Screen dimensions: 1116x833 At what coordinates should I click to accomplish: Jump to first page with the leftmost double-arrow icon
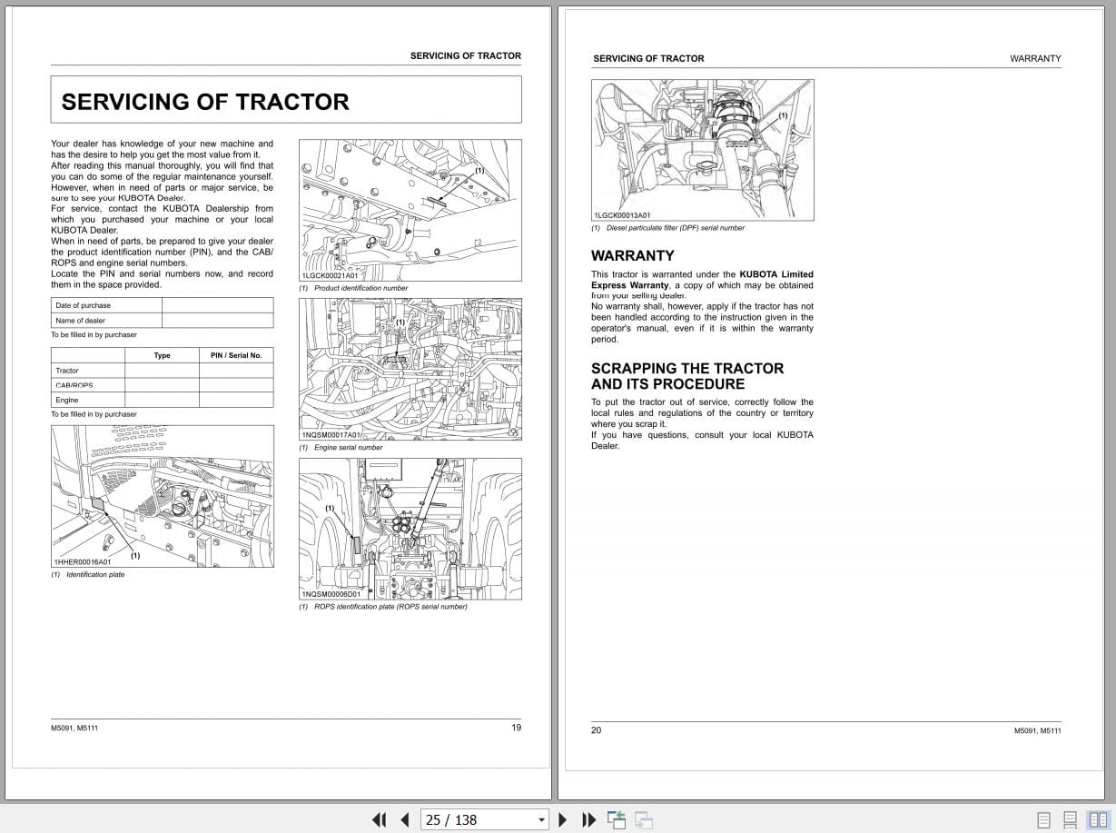click(x=379, y=819)
